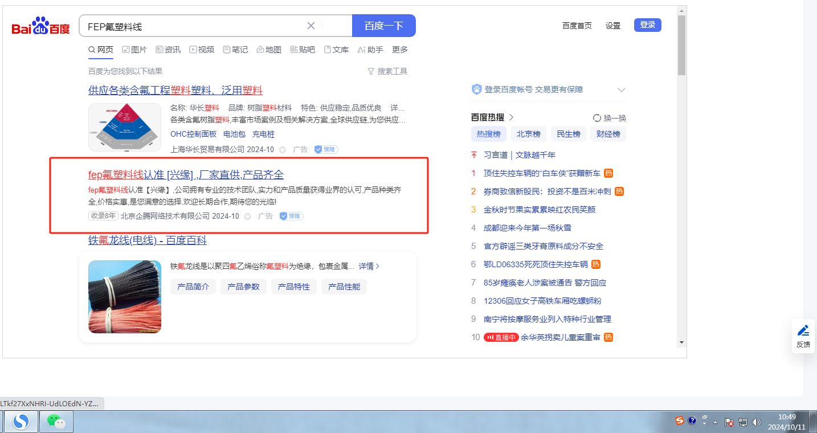Click the page vertical scrollbar thumb

point(681,46)
